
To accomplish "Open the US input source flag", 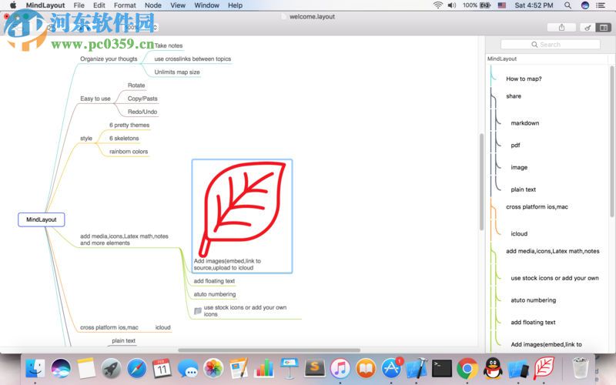I will coord(502,5).
